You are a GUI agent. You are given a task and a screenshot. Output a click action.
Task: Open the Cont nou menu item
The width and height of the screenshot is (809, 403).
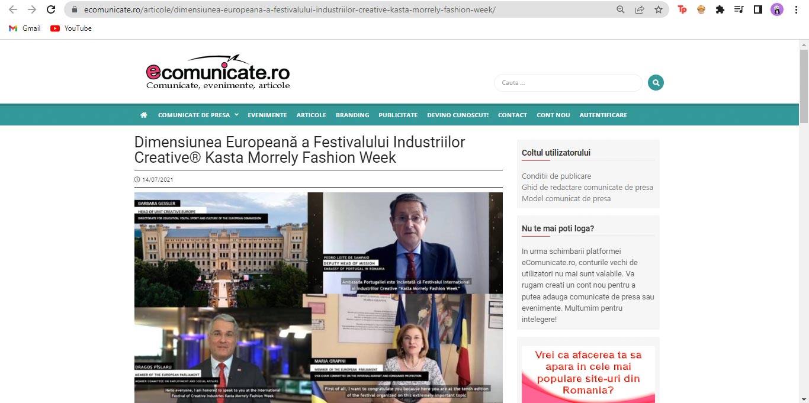553,115
